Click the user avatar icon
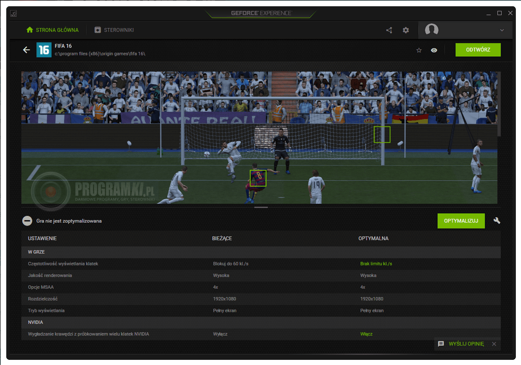The image size is (521, 365). (x=432, y=29)
